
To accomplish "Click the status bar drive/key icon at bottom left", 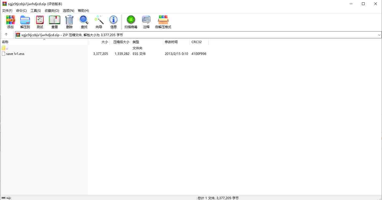I will tap(6, 198).
